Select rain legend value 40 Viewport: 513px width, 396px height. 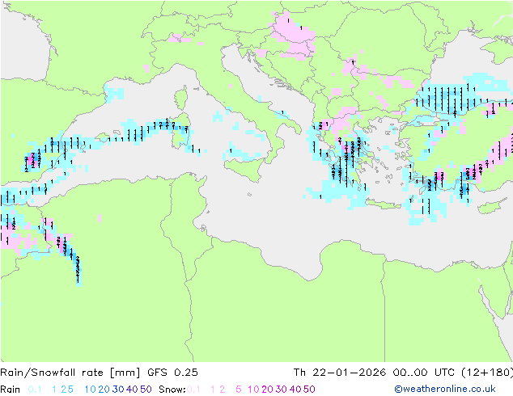(x=132, y=390)
